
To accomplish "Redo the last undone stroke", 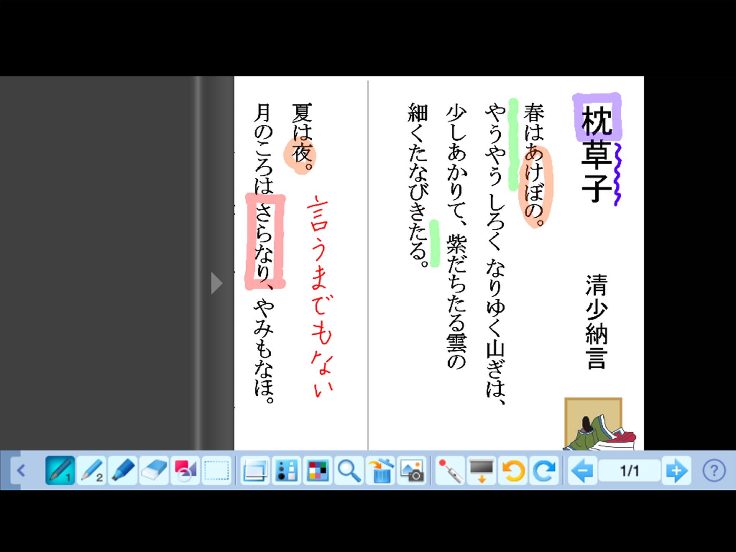I will click(x=544, y=470).
